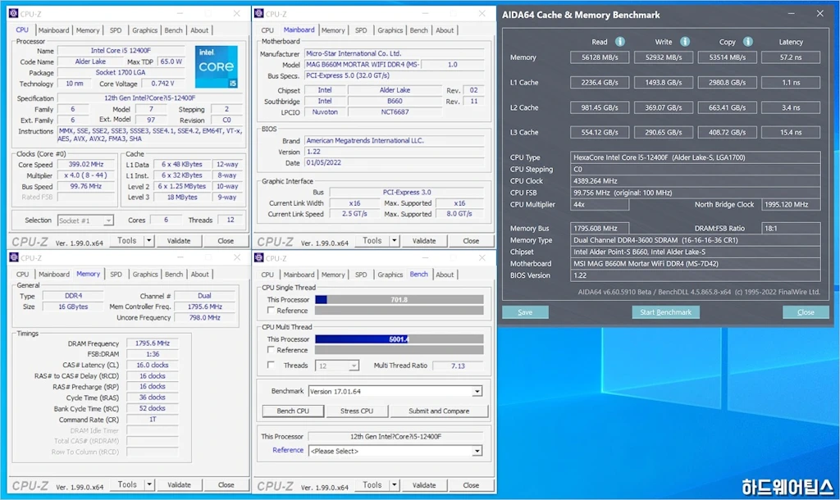This screenshot has height=500, width=840.
Task: Open Memory tab in top-left CPU window
Action: 87,30
